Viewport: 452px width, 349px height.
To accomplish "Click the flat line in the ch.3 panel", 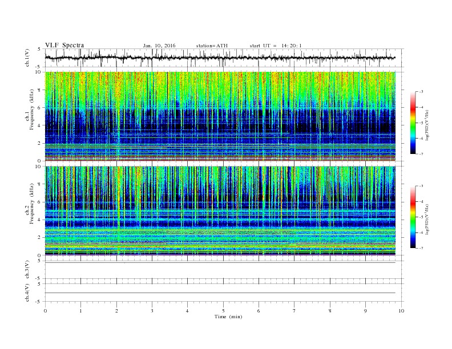I will click(220, 262).
